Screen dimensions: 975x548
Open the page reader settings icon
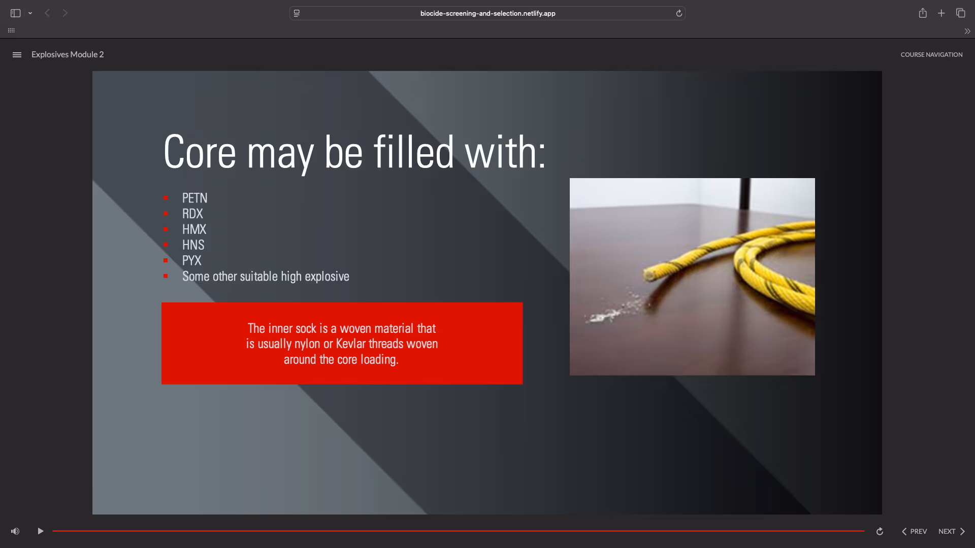tap(297, 13)
